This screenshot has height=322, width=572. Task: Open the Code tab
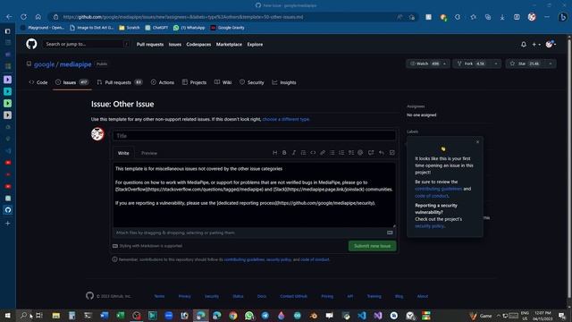pos(38,82)
